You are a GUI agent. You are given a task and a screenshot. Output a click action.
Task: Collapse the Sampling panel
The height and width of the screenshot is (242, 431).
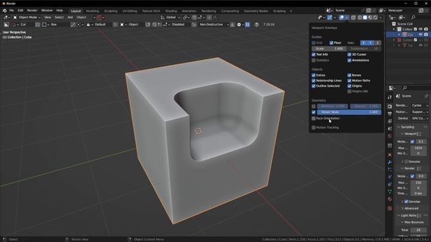pyautogui.click(x=407, y=127)
